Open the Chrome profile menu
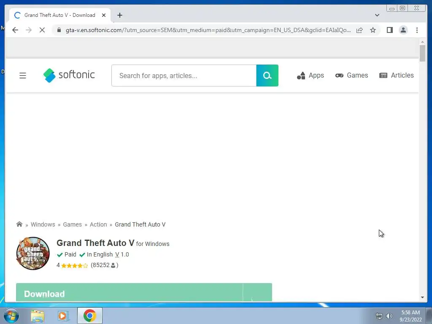 (403, 30)
